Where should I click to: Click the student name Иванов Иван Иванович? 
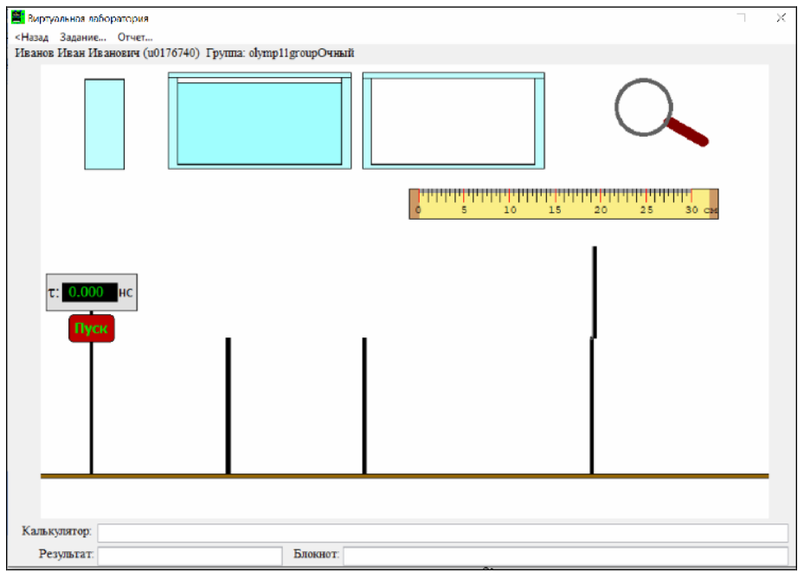[77, 53]
